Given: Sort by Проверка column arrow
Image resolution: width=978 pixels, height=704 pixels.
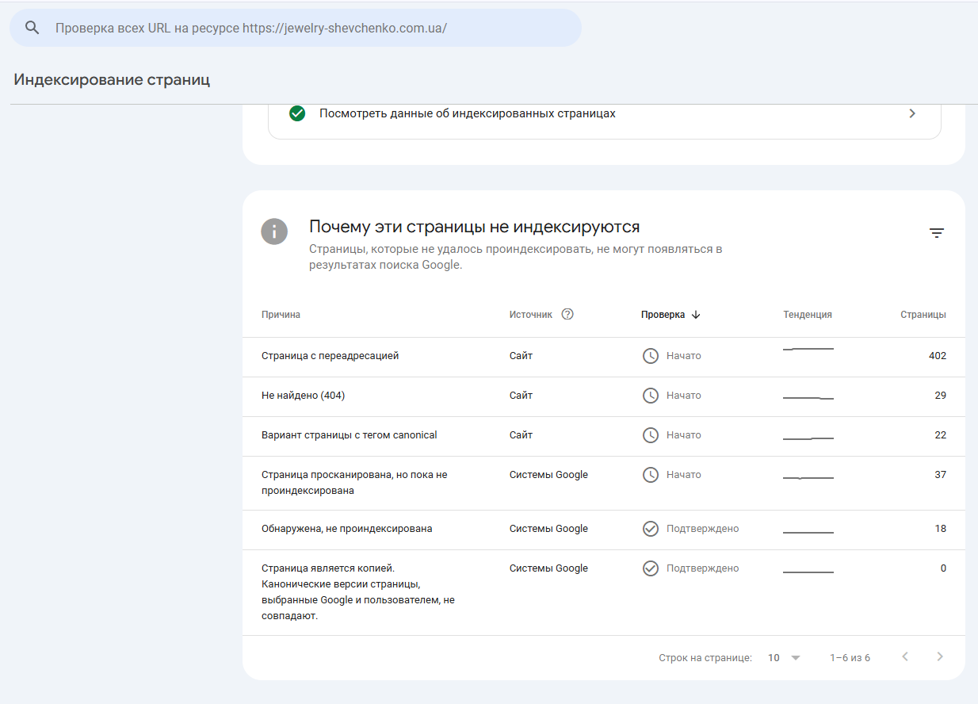Looking at the screenshot, I should [x=696, y=315].
